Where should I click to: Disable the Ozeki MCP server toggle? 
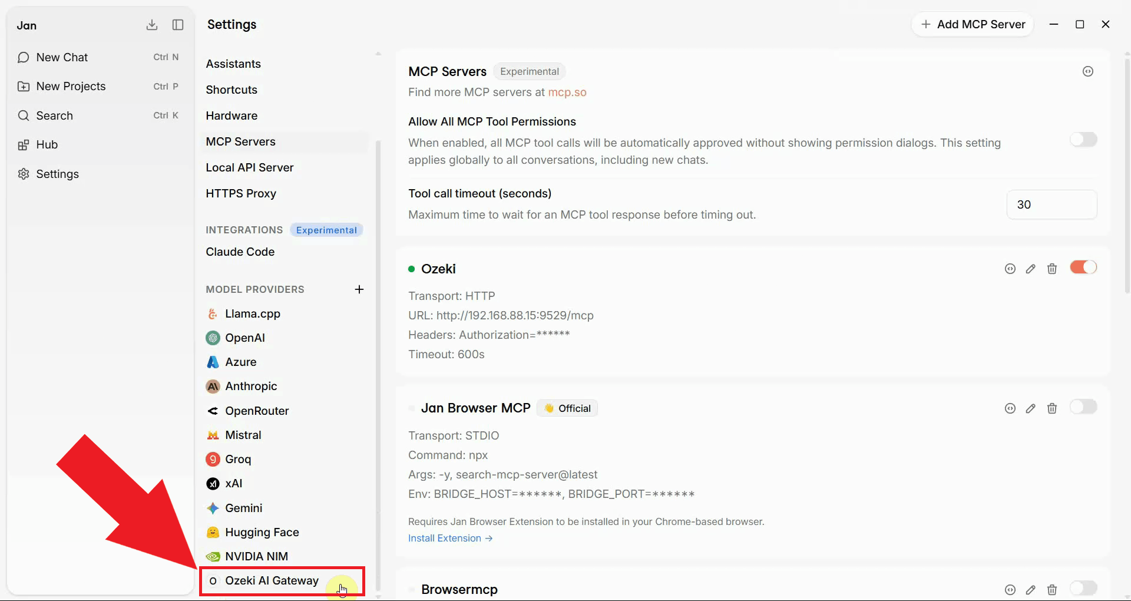click(1083, 268)
